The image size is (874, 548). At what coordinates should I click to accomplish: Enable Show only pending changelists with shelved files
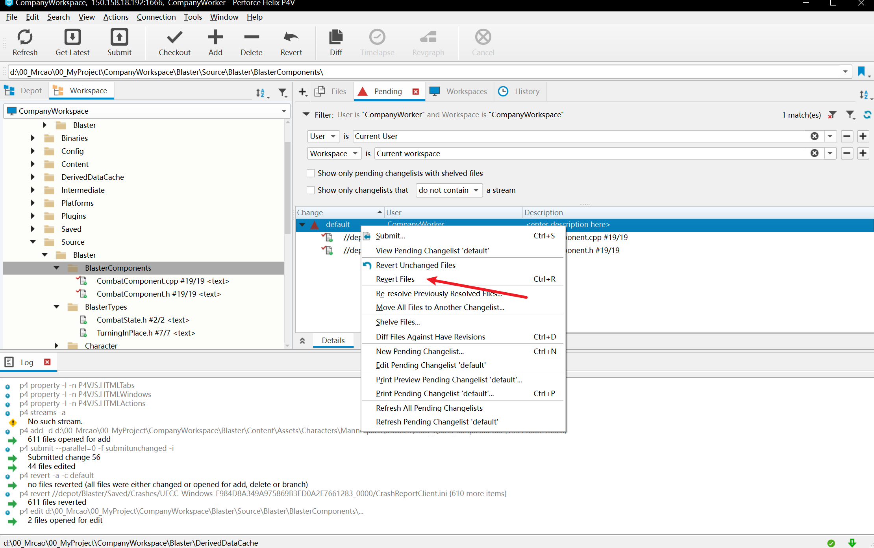pyautogui.click(x=311, y=173)
